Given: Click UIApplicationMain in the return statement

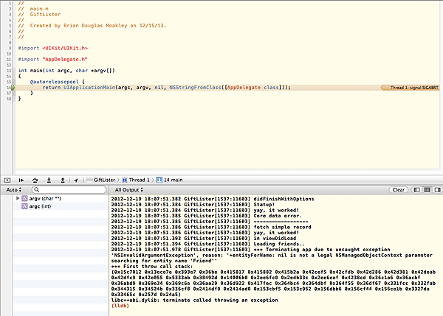Looking at the screenshot, I should (x=89, y=88).
